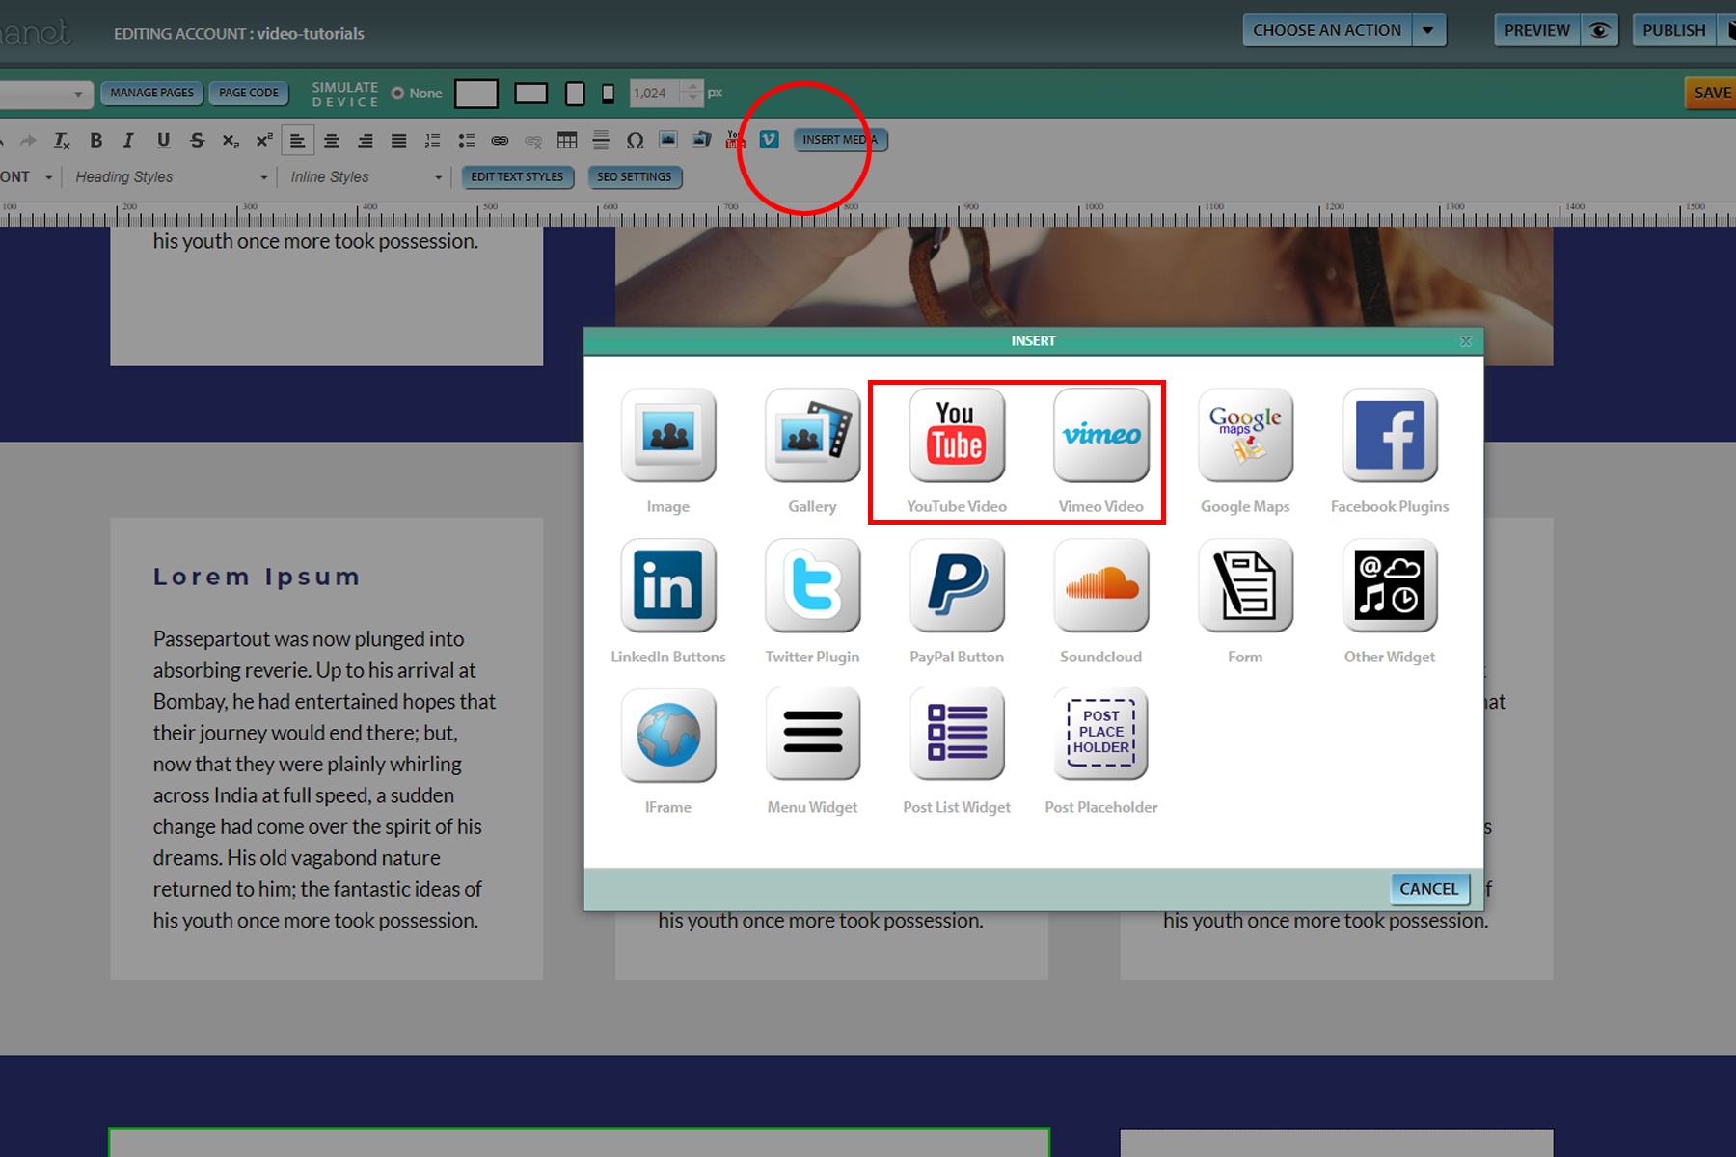Select the YouTube Video insert option
Screen dimensions: 1736x1157
(x=956, y=436)
